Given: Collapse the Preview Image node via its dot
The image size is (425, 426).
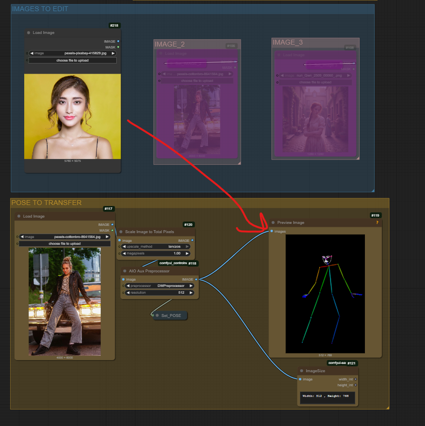Looking at the screenshot, I should coord(273,222).
